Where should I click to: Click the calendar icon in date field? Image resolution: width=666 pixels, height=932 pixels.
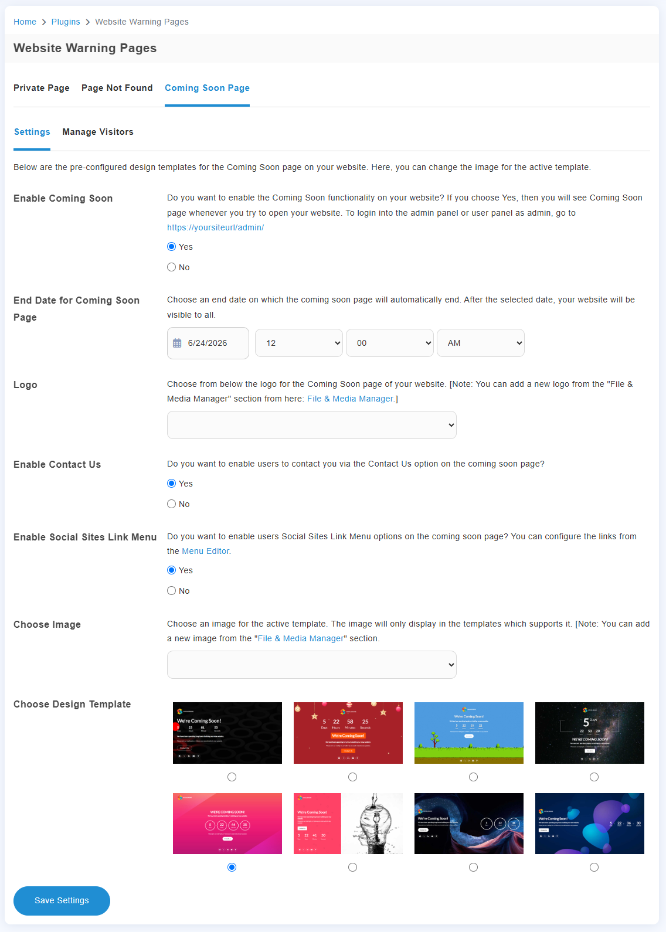coord(177,343)
